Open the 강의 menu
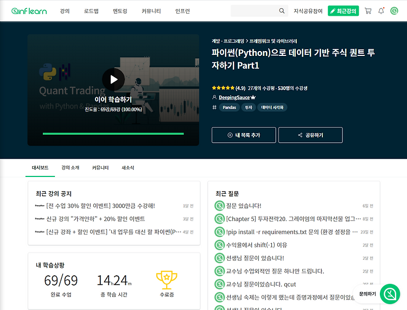Image resolution: width=407 pixels, height=310 pixels. click(x=65, y=11)
